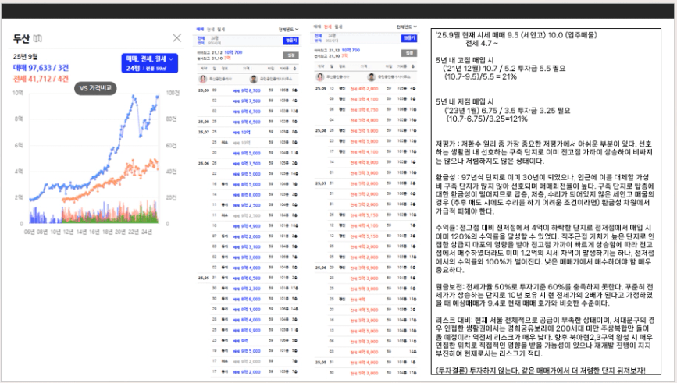Open the male agent avatar in the middle panel
Screen dimensions: 677x383
click(x=254, y=79)
